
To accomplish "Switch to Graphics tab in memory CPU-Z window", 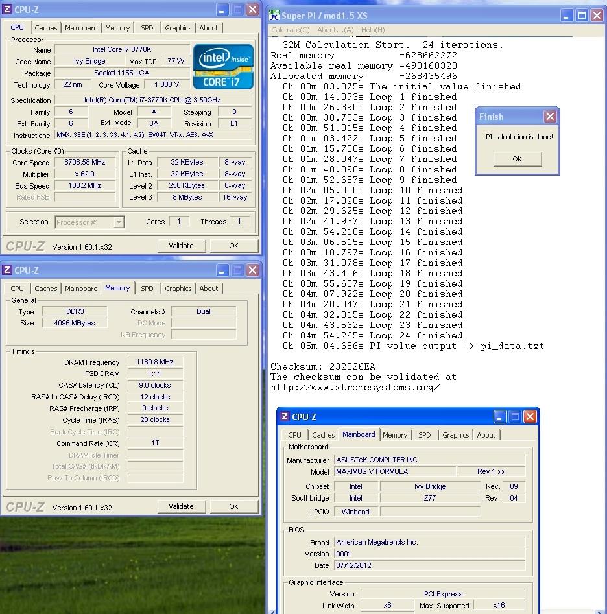I will [x=178, y=289].
